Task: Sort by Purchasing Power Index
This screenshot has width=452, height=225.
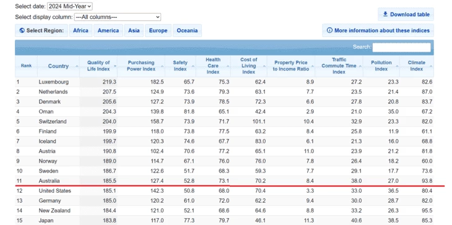Action: pyautogui.click(x=141, y=66)
